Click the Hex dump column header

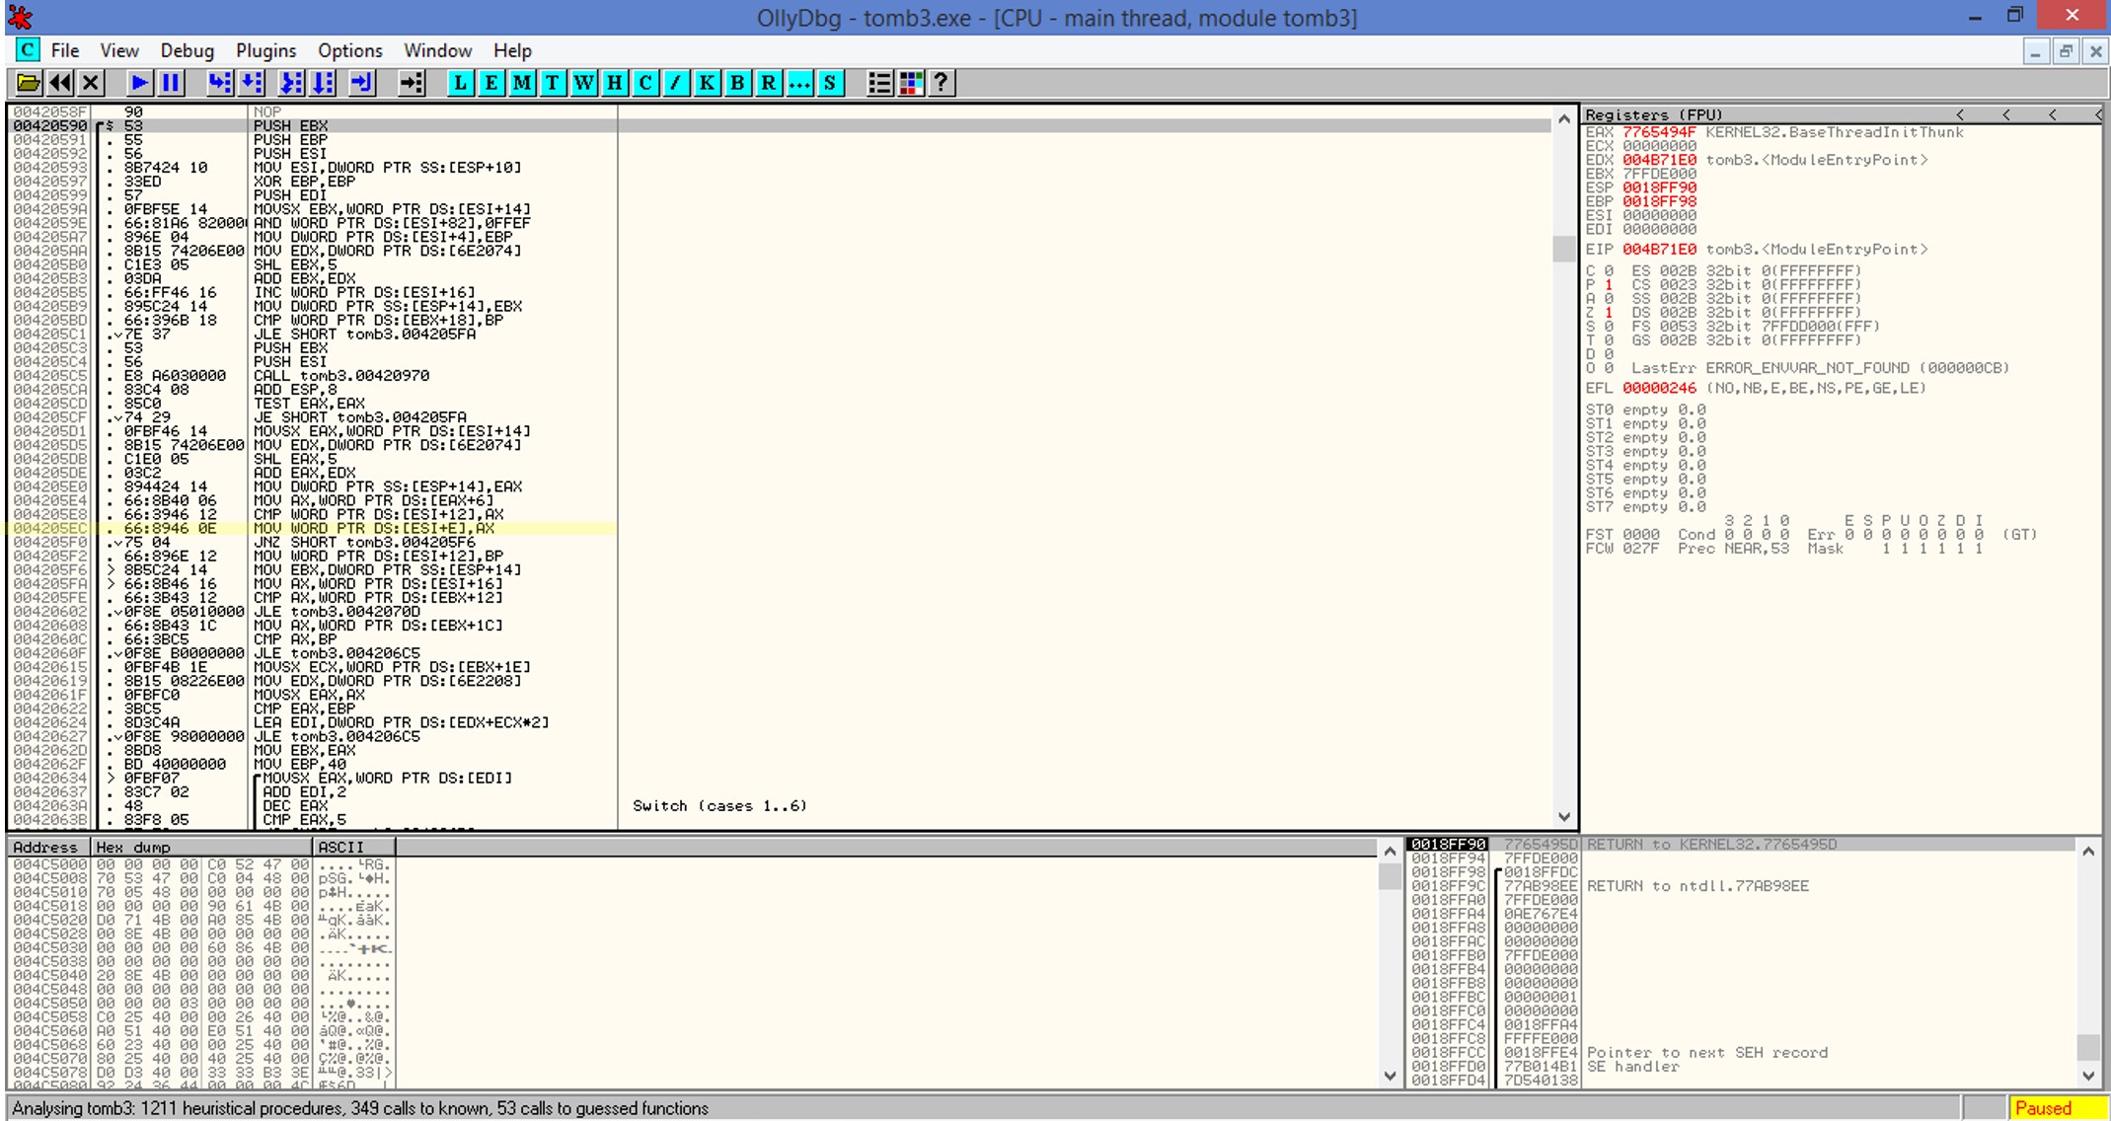(x=201, y=847)
